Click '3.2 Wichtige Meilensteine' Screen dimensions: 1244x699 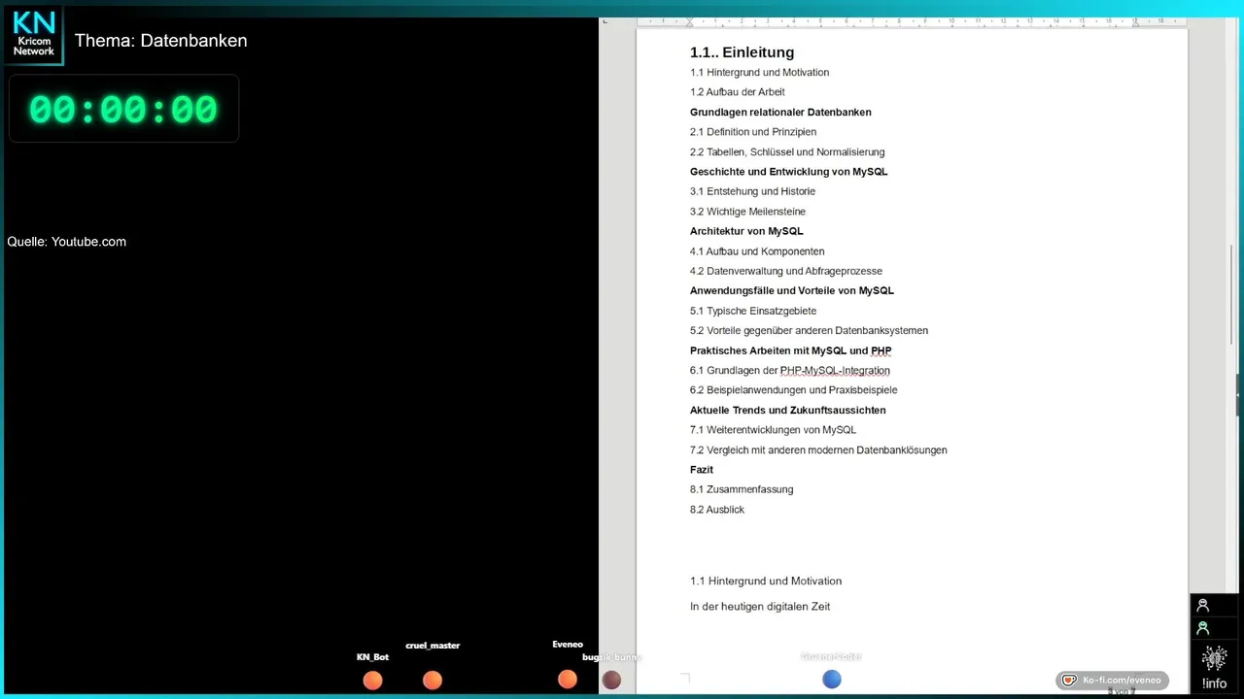coord(747,212)
